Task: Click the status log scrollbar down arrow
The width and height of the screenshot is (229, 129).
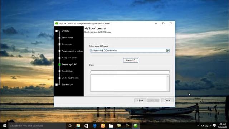Action: pos(168,90)
